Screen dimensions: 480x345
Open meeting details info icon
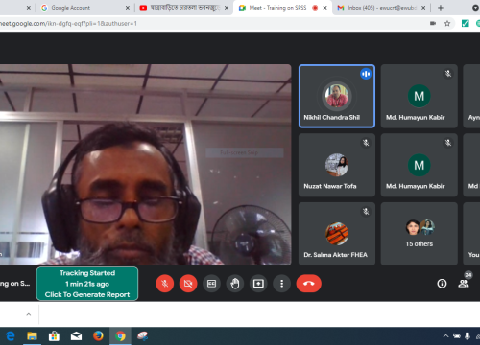(442, 284)
